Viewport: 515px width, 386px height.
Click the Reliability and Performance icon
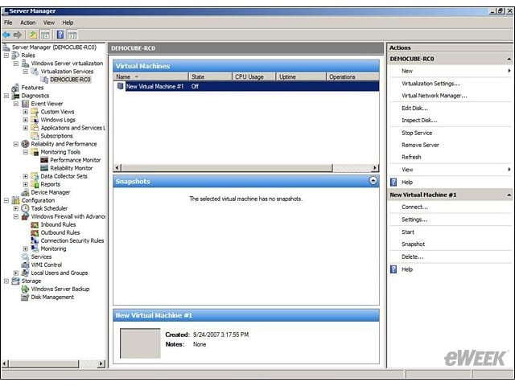click(25, 144)
